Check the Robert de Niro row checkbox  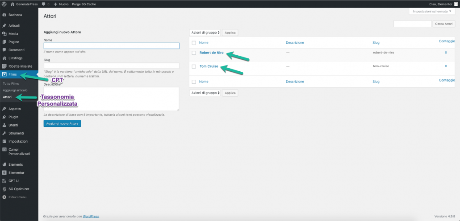(x=194, y=53)
